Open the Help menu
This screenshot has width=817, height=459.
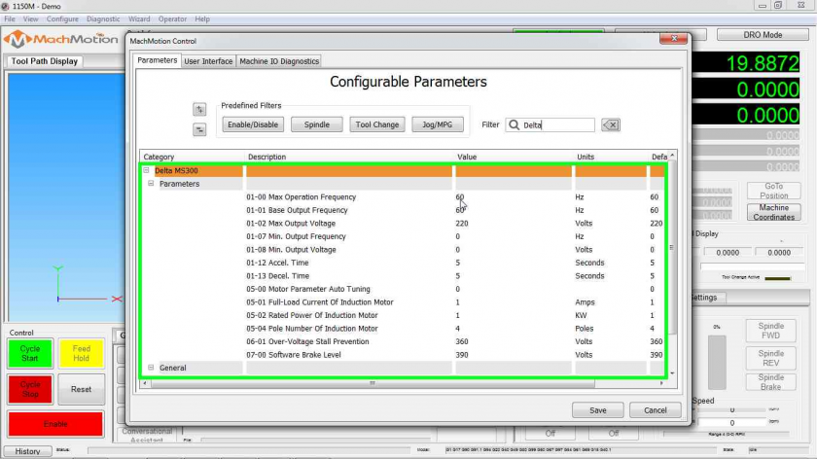[202, 18]
